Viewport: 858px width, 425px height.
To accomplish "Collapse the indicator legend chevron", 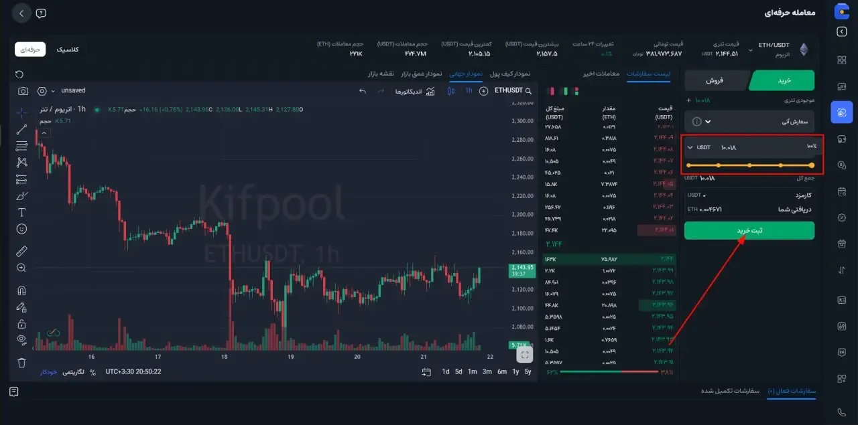I will tap(44, 133).
